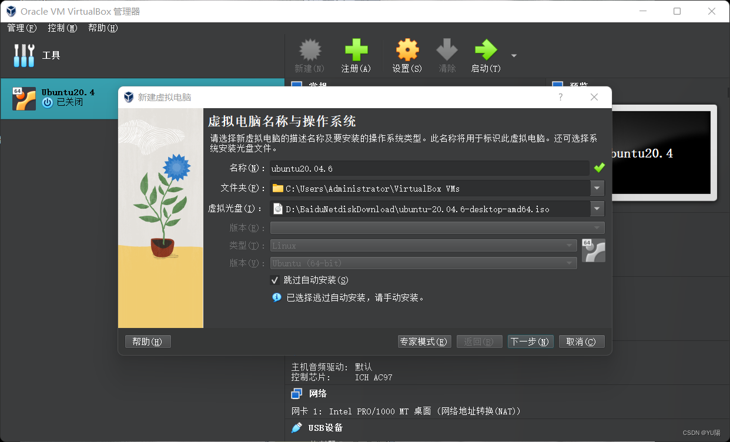730x442 pixels.
Task: Click the 控制芯片 ICH AC97 line
Action: [x=341, y=377]
